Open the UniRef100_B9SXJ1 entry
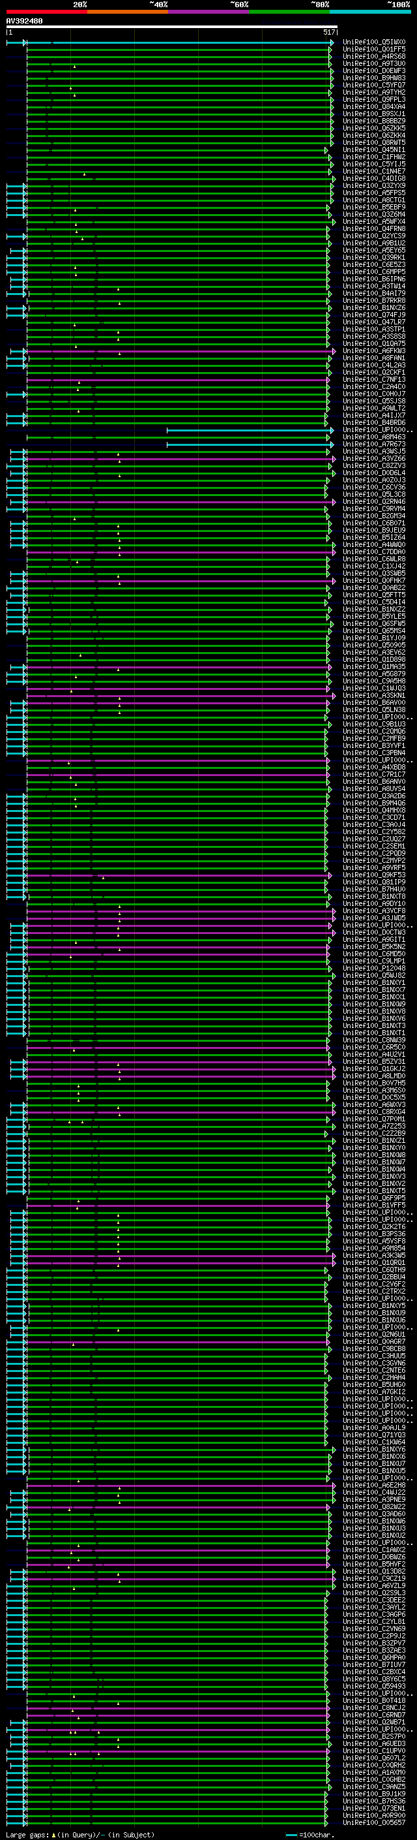This screenshot has height=1840, width=417. point(374,114)
